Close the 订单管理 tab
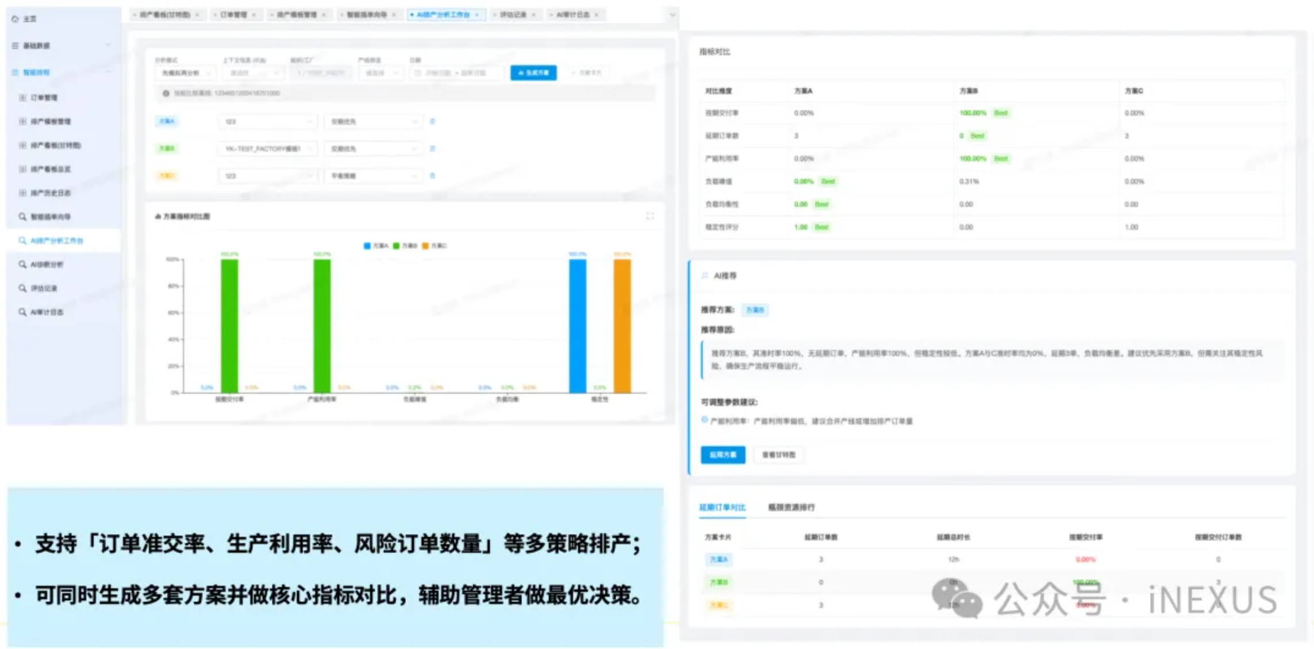The height and width of the screenshot is (649, 1314). (x=253, y=14)
